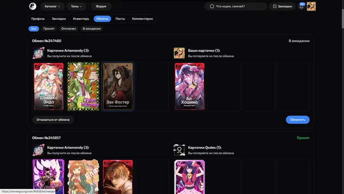This screenshot has height=194, width=344.
Task: Open the user avatar menu
Action: 311,6
